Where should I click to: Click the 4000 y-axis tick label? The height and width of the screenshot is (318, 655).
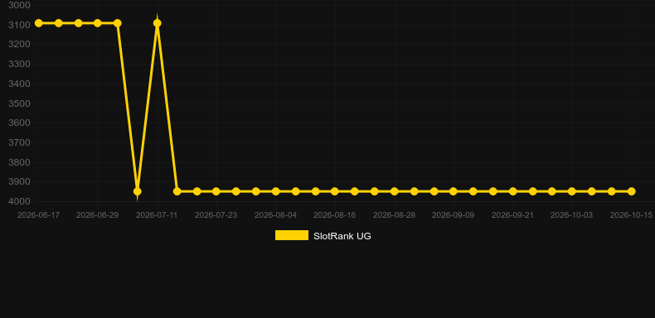click(19, 201)
